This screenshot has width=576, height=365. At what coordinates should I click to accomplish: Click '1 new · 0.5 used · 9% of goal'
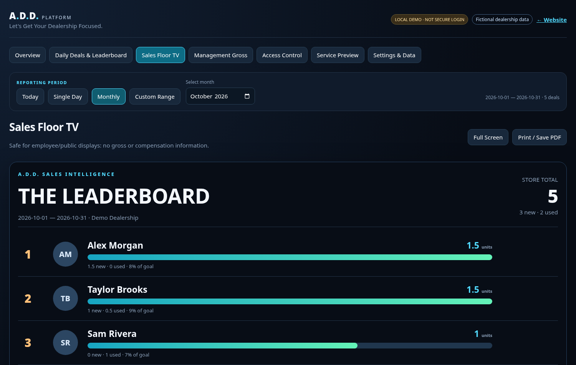click(121, 310)
